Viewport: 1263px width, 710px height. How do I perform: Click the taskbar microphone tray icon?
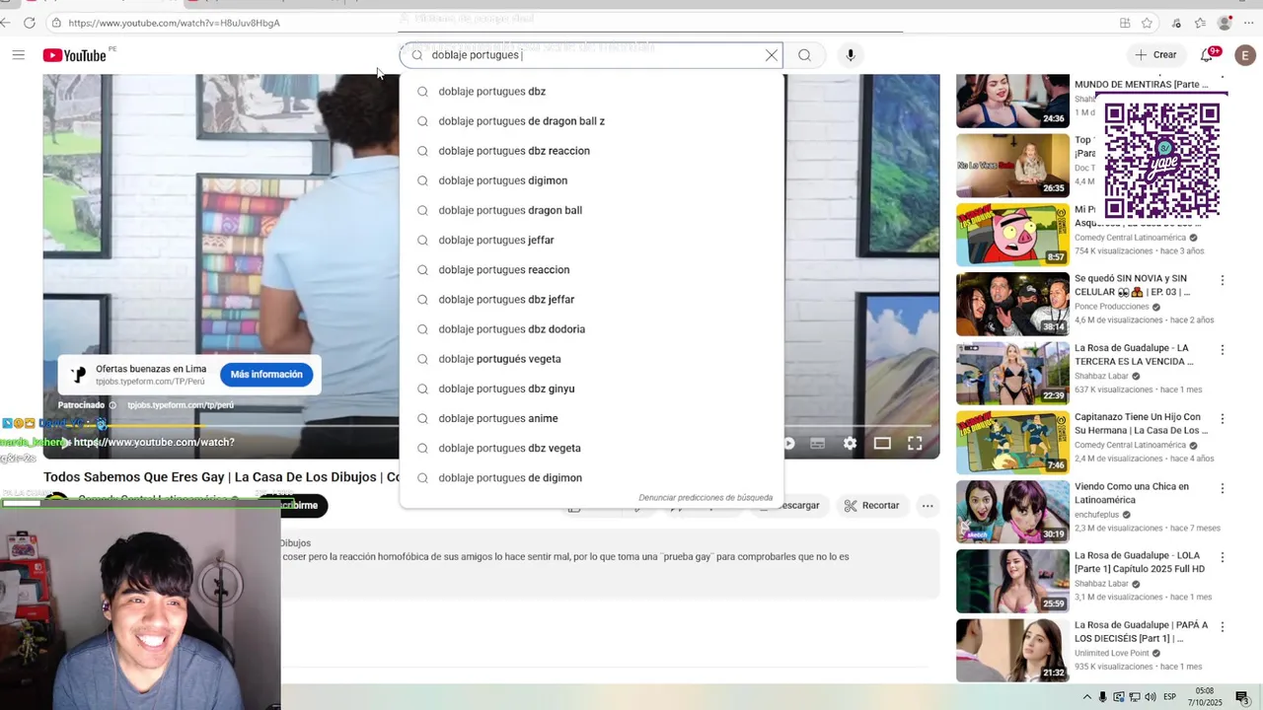pyautogui.click(x=1103, y=697)
